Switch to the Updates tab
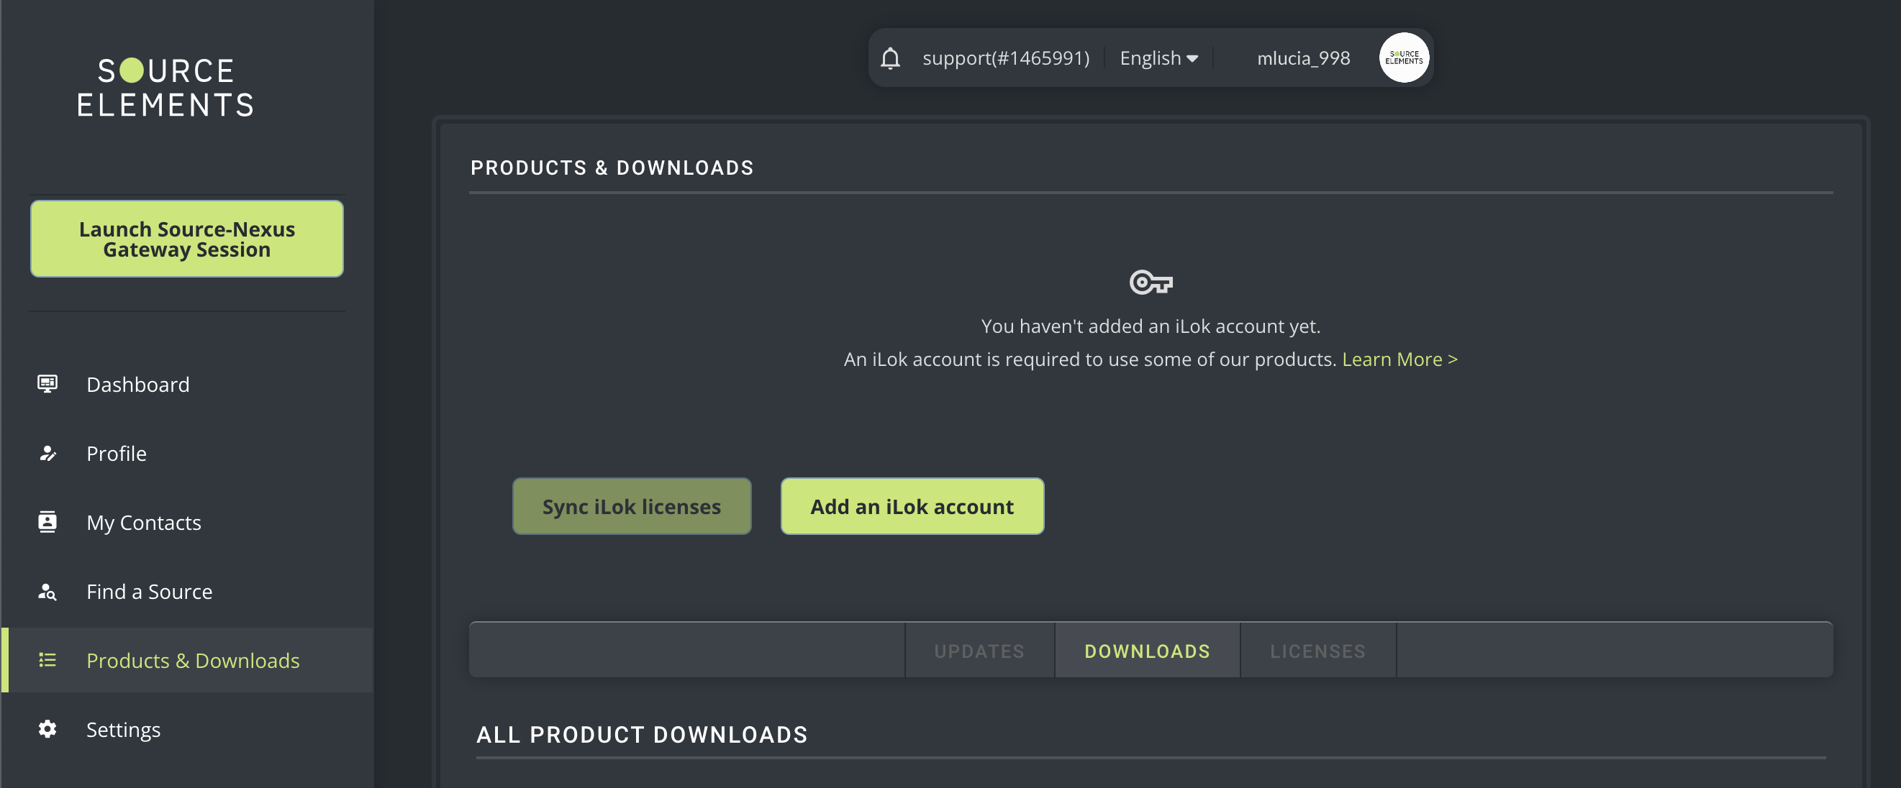Screen dimensions: 1901x788 click(979, 651)
